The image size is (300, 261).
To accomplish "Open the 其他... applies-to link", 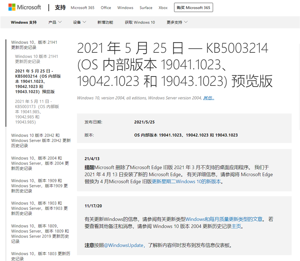I will pyautogui.click(x=208, y=98).
